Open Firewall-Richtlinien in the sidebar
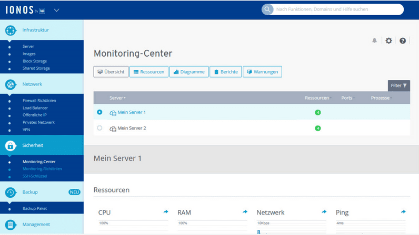Screen dimensions: 419x235 coord(39,101)
